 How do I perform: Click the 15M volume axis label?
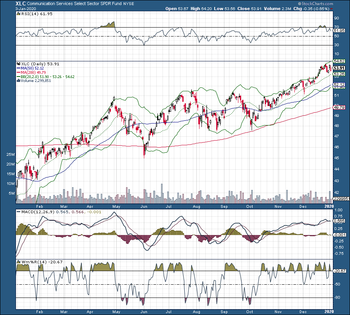click(10, 174)
